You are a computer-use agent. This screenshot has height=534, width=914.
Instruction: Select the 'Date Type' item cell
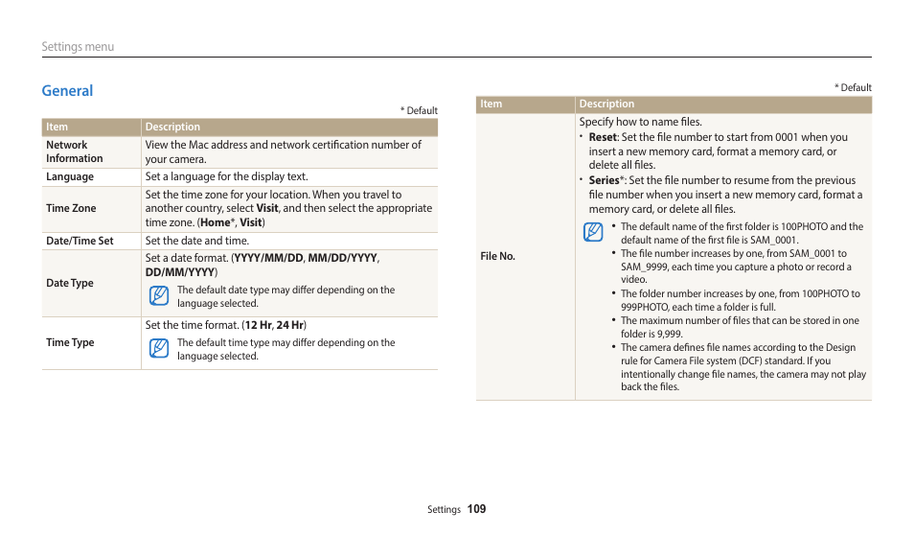91,283
